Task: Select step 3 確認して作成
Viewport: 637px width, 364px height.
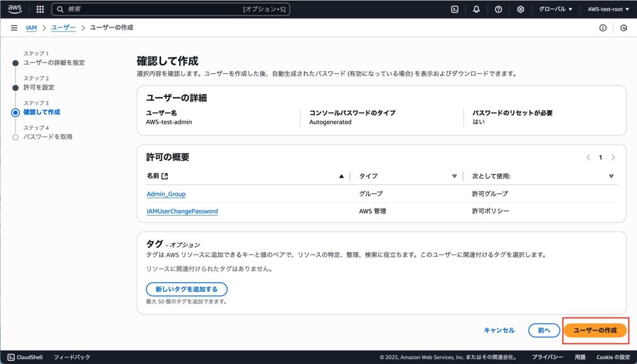Action: tap(42, 112)
